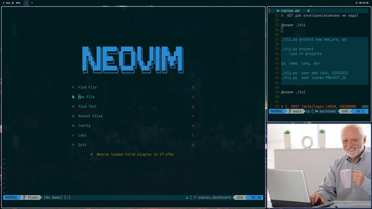Click the New File document icon
This screenshot has height=209, width=372.
73,97
